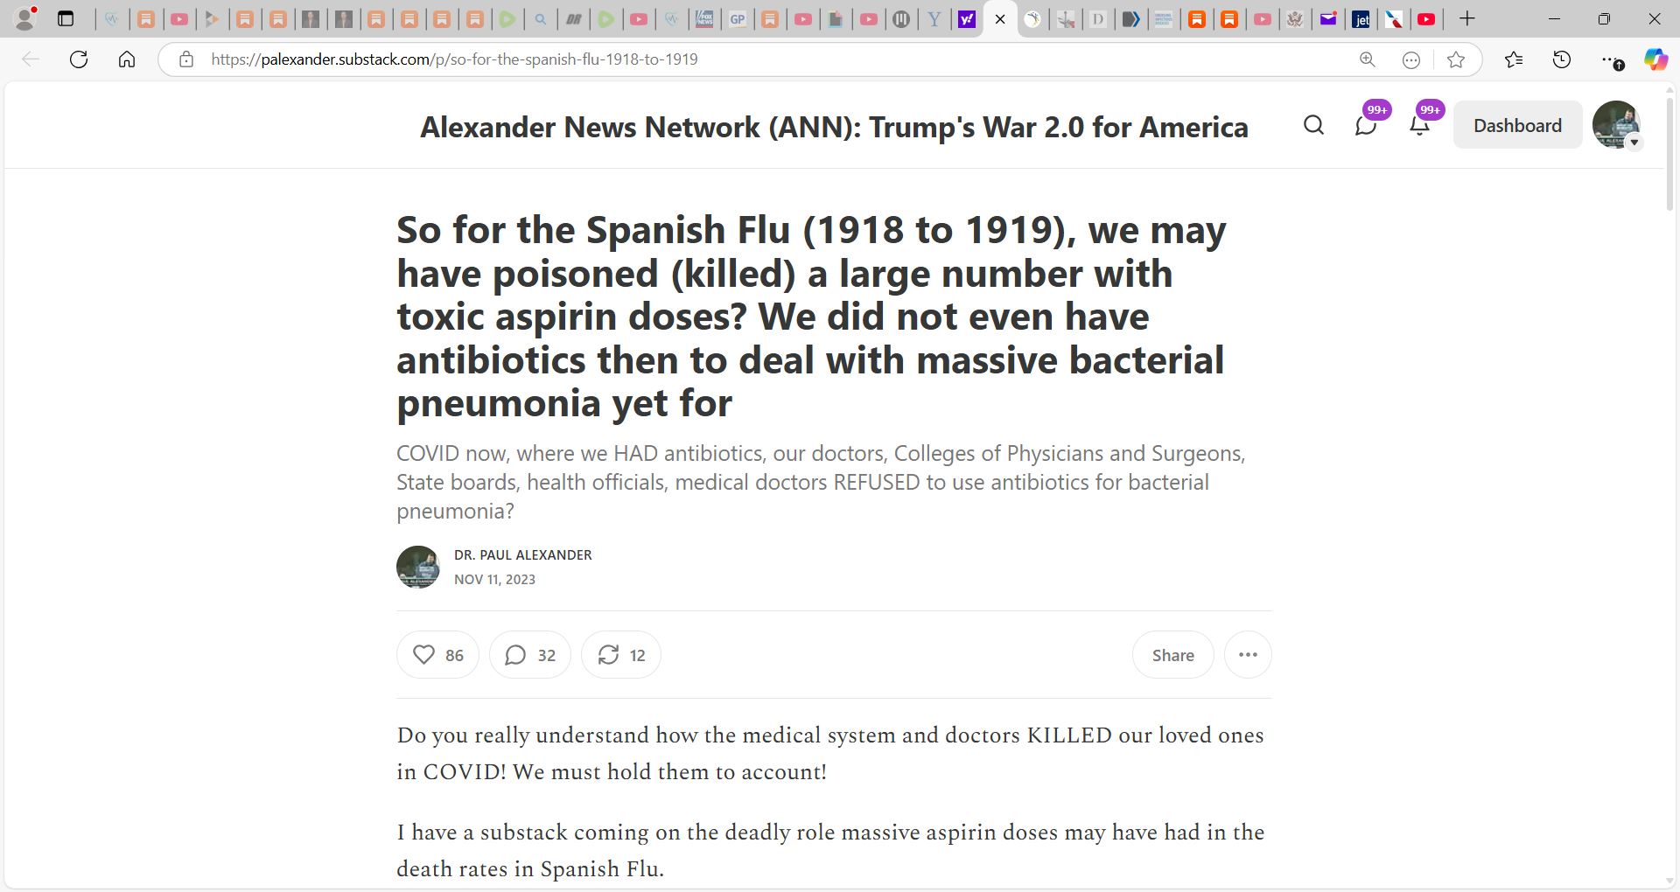This screenshot has height=892, width=1680.
Task: Switch to the purple mail envelope tab
Action: [x=1328, y=18]
